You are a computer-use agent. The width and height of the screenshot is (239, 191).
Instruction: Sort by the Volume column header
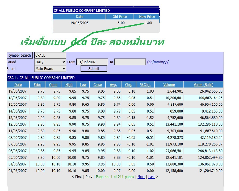click(169, 85)
